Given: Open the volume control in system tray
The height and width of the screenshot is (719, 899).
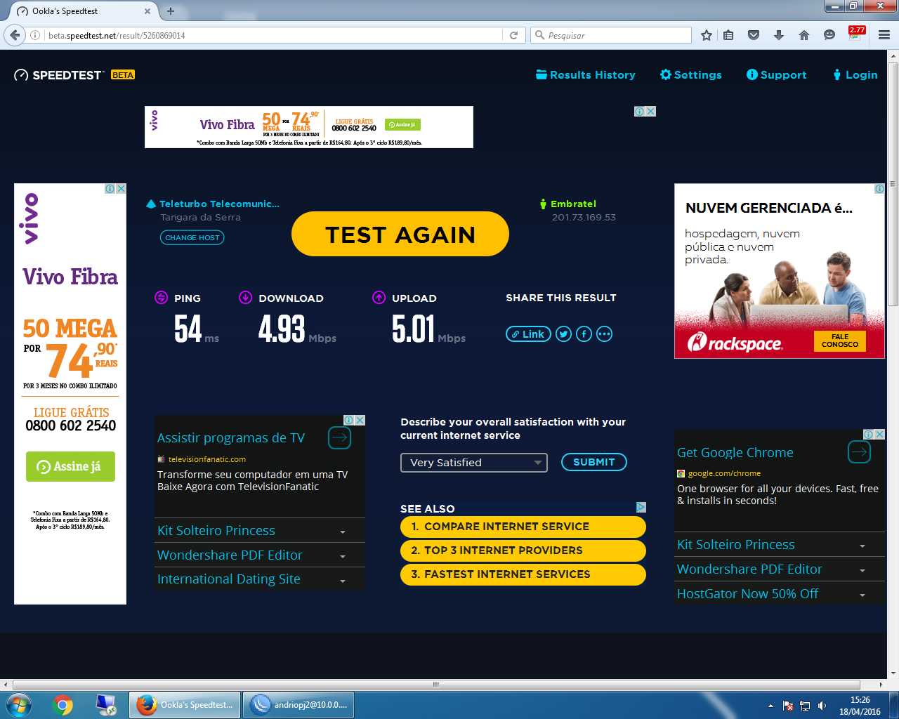Looking at the screenshot, I should click(x=822, y=706).
